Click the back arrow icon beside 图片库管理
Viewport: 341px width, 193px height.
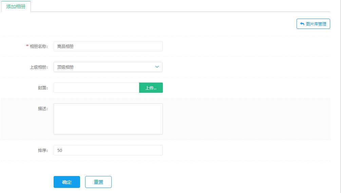(302, 24)
